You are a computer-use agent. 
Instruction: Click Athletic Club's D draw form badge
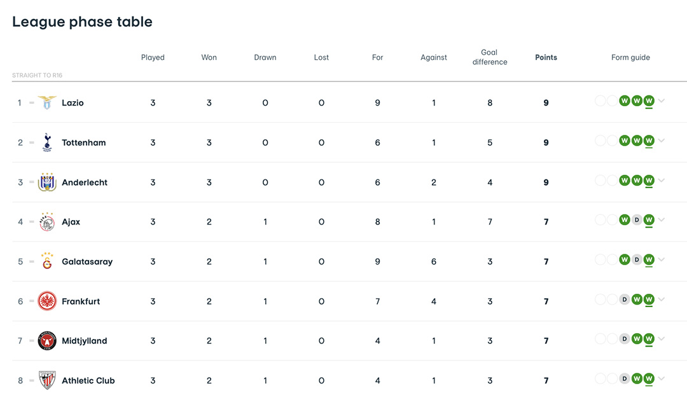tap(625, 378)
